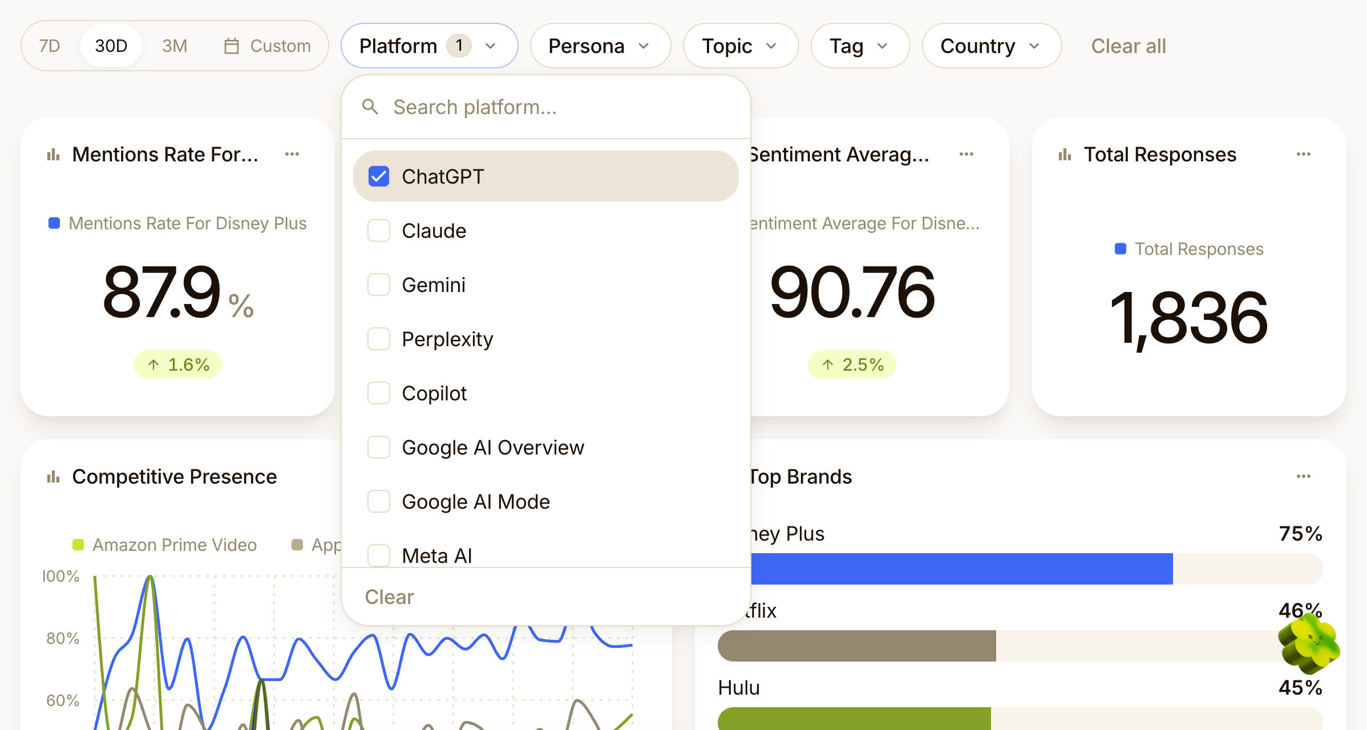The height and width of the screenshot is (730, 1367).
Task: Open the Mentions Rate card options menu
Action: 292,154
